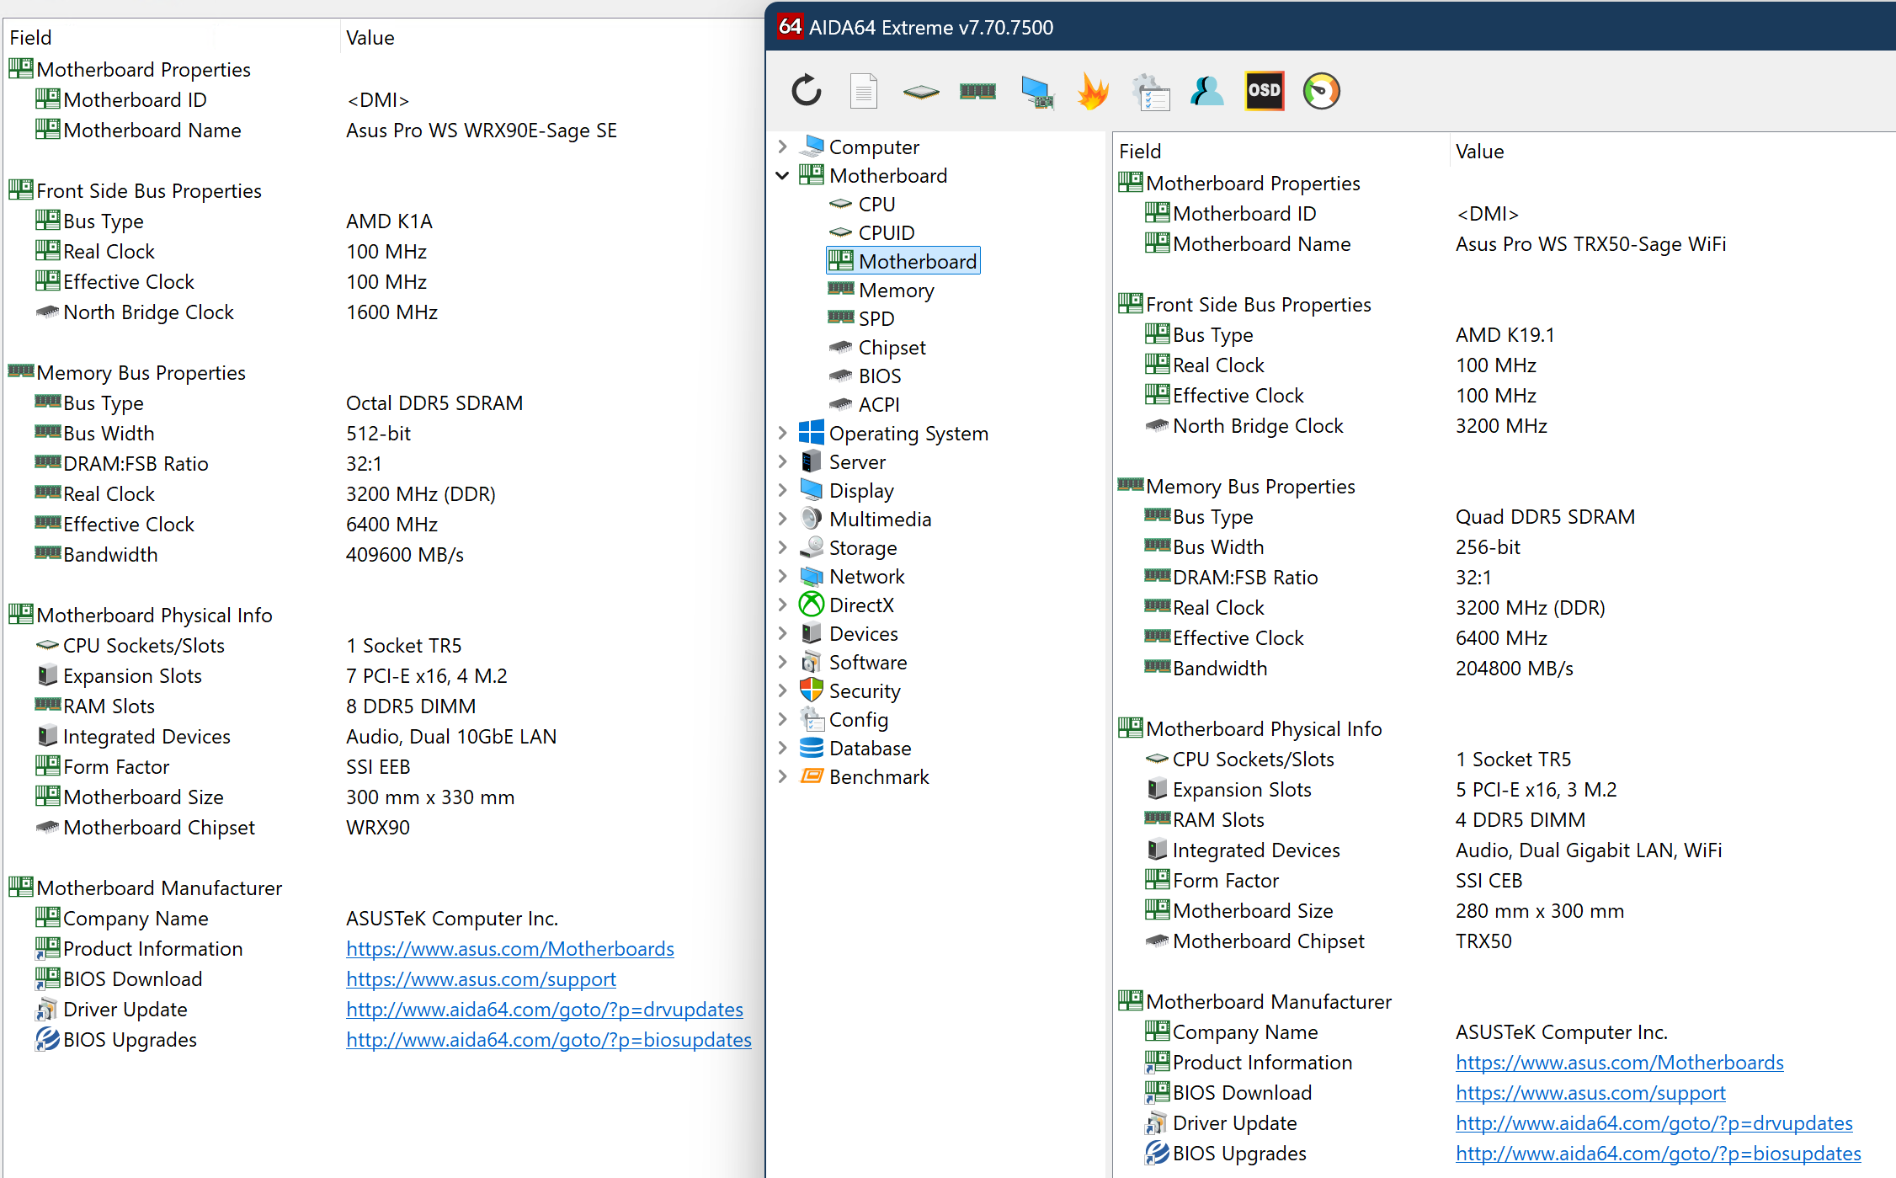Open the preferences checklist toolbar icon
The width and height of the screenshot is (1896, 1178).
1150,91
